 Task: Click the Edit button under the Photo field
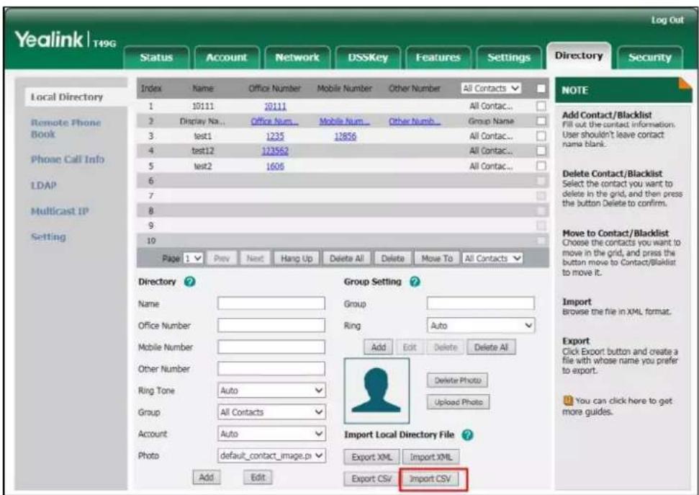tap(258, 477)
